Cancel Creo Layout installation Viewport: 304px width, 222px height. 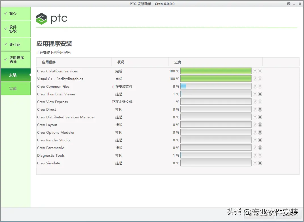260,125
